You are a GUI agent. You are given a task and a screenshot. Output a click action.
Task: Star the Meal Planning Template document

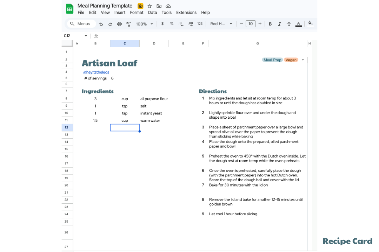tap(150, 6)
